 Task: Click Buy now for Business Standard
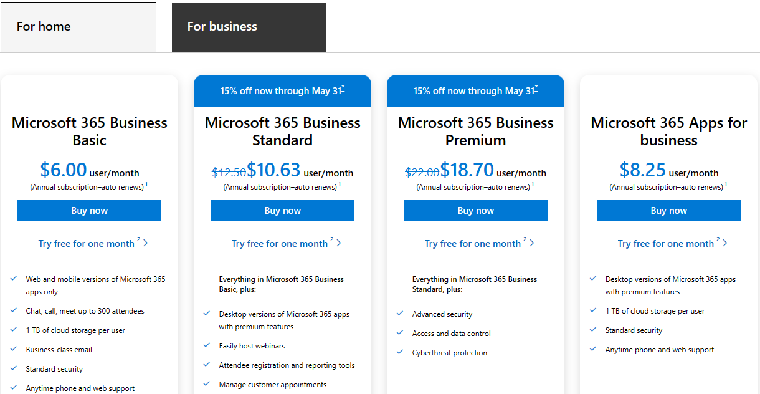(x=282, y=211)
